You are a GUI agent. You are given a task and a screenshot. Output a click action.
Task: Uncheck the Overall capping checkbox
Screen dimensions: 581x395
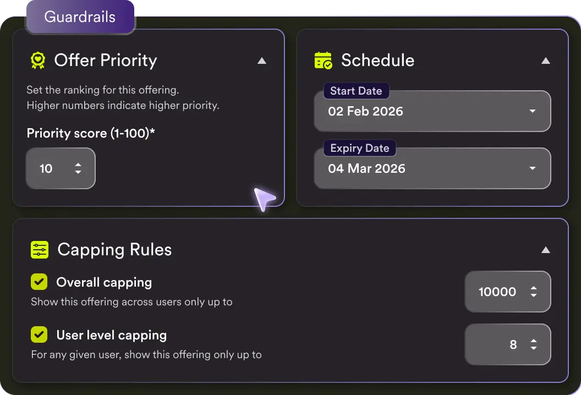[x=39, y=283]
